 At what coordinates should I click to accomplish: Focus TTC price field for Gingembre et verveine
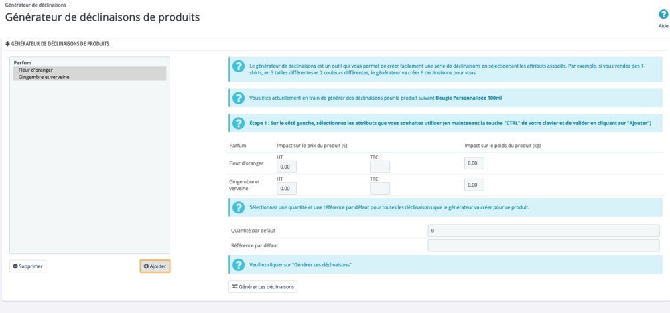pyautogui.click(x=380, y=189)
